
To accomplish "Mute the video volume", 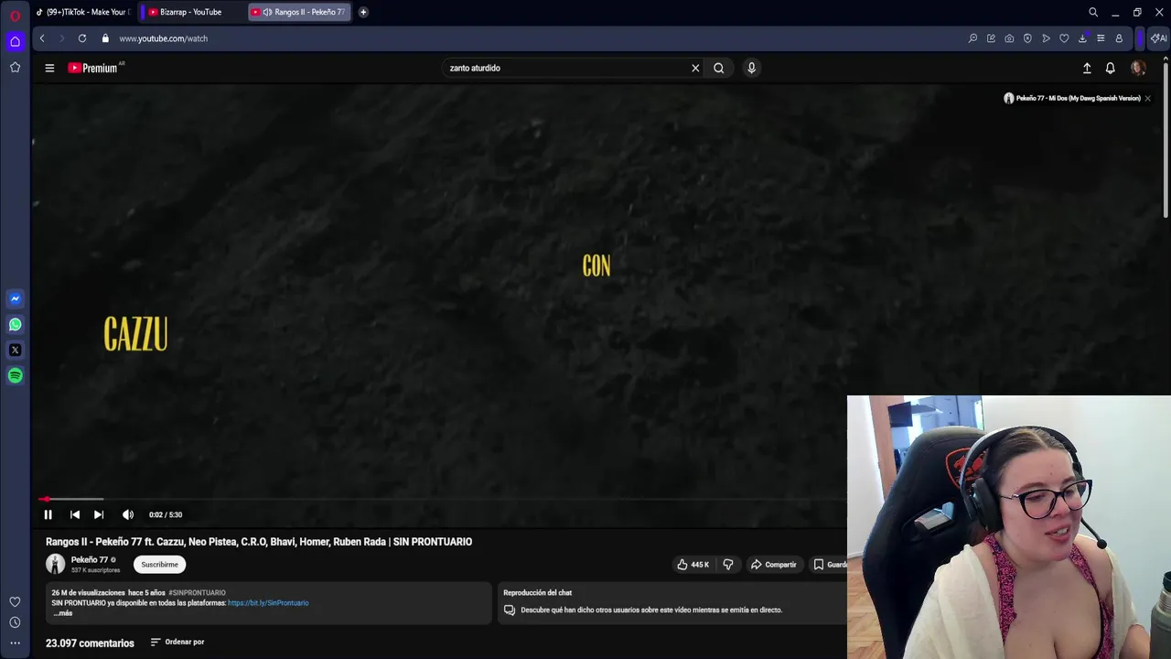I will click(128, 514).
